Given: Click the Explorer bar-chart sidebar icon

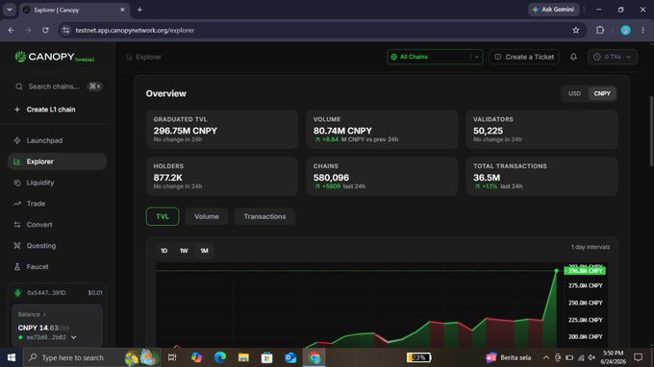Looking at the screenshot, I should tap(17, 161).
